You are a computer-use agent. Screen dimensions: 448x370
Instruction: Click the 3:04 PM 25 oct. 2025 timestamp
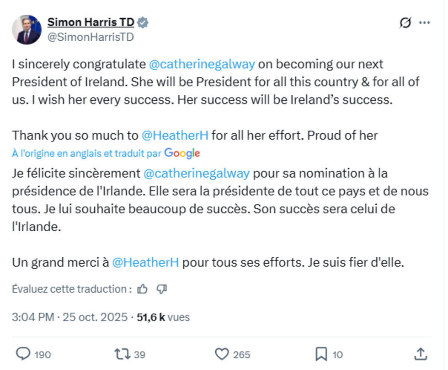(x=69, y=317)
